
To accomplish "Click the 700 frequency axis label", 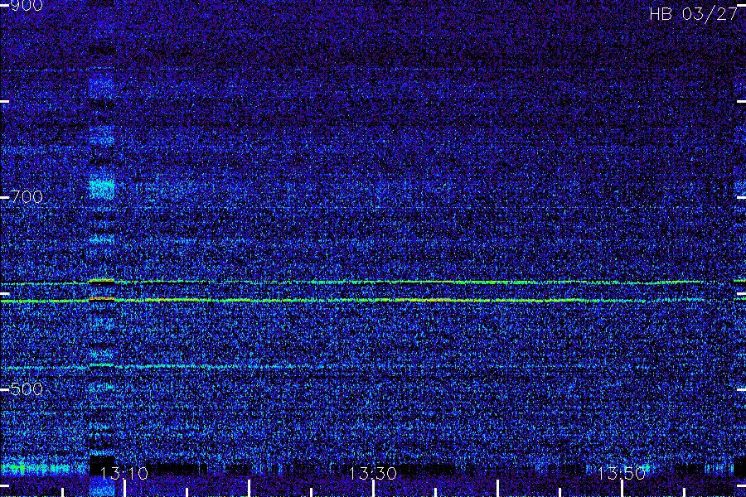I will click(x=27, y=197).
